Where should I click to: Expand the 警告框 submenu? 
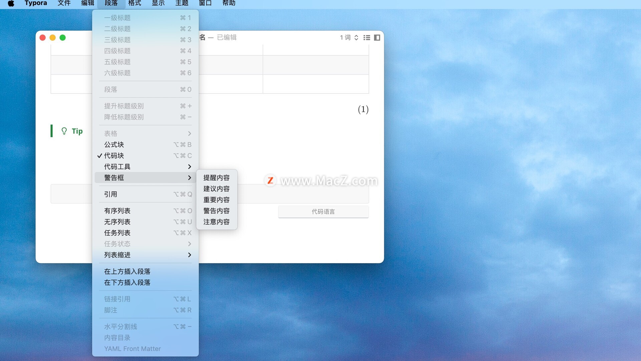(x=145, y=177)
